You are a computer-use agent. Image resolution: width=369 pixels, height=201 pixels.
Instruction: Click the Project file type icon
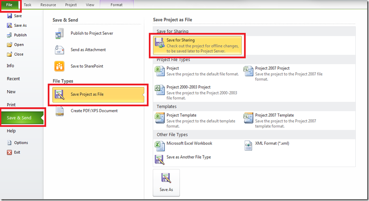point(160,71)
